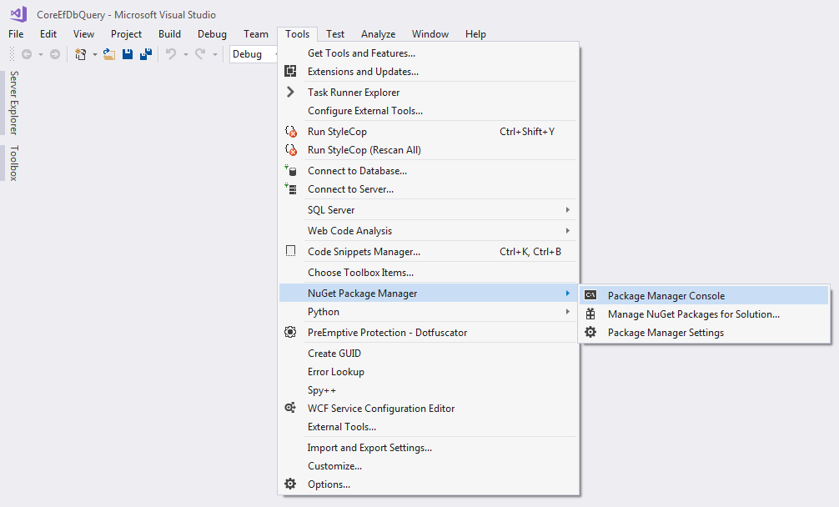Click the Connect to Database icon

pyautogui.click(x=290, y=170)
